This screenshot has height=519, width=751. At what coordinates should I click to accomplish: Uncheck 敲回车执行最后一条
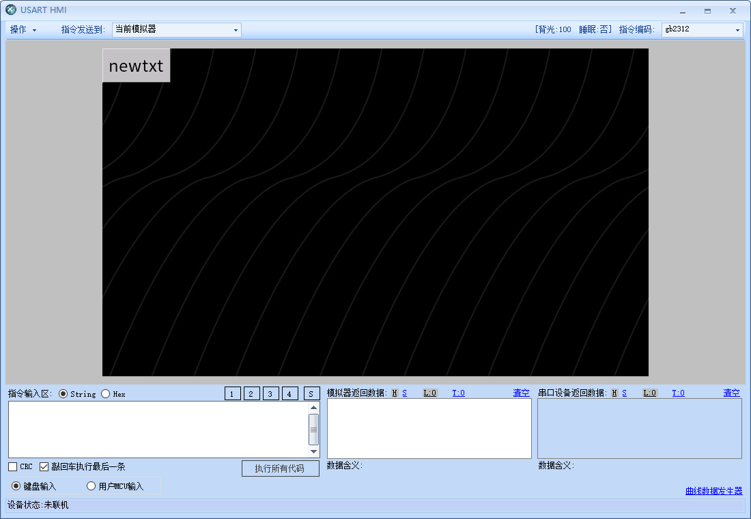point(44,466)
